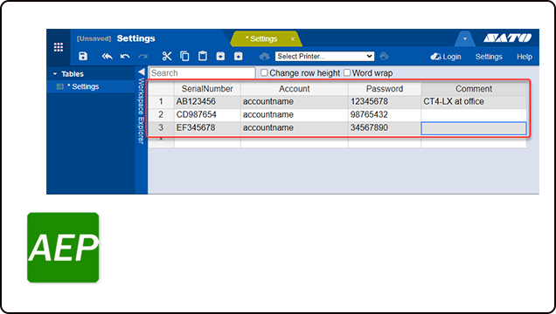556x314 pixels.
Task: Select * Settings table in tree
Action: click(x=83, y=86)
